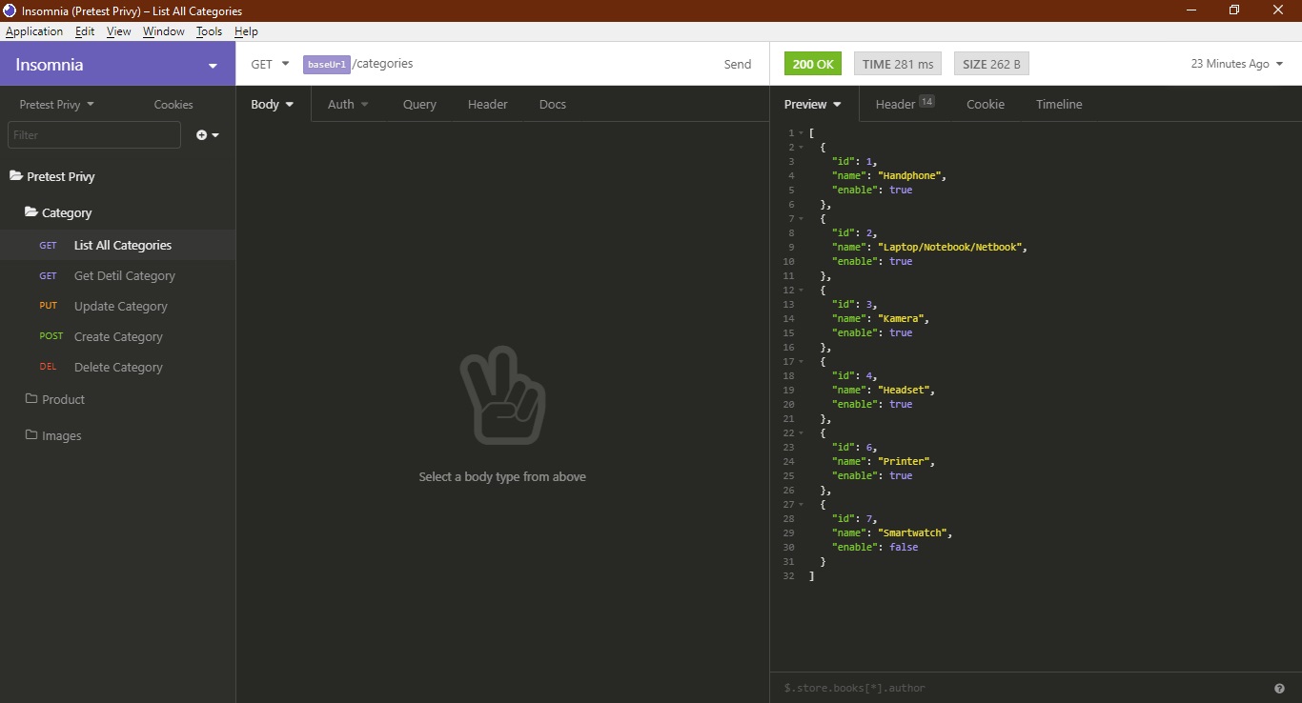Click the header count badge 14
The height and width of the screenshot is (703, 1302).
(x=926, y=101)
